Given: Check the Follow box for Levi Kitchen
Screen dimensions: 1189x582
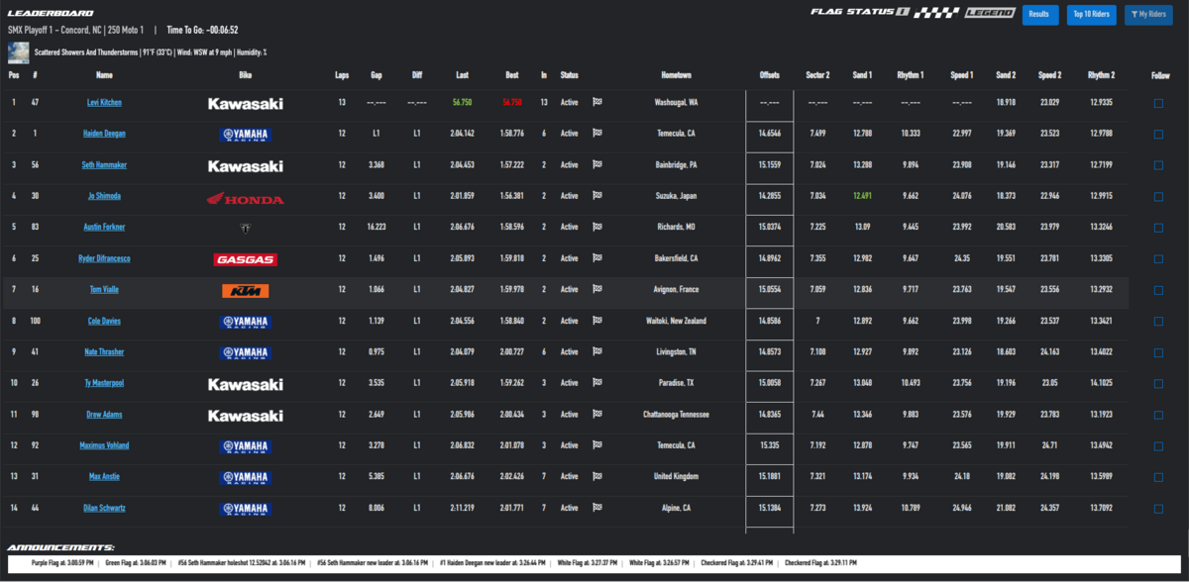Looking at the screenshot, I should pyautogui.click(x=1159, y=103).
